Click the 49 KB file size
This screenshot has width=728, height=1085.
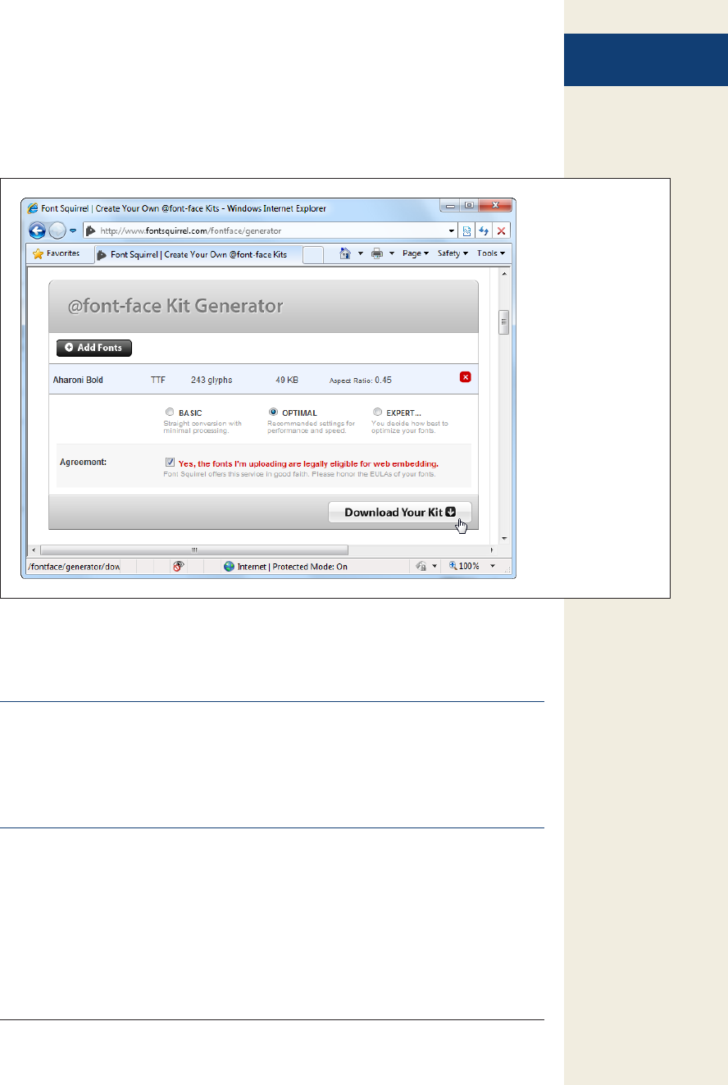(286, 380)
